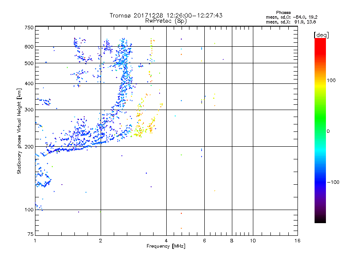Click the red data point just below 100 km

181,213
